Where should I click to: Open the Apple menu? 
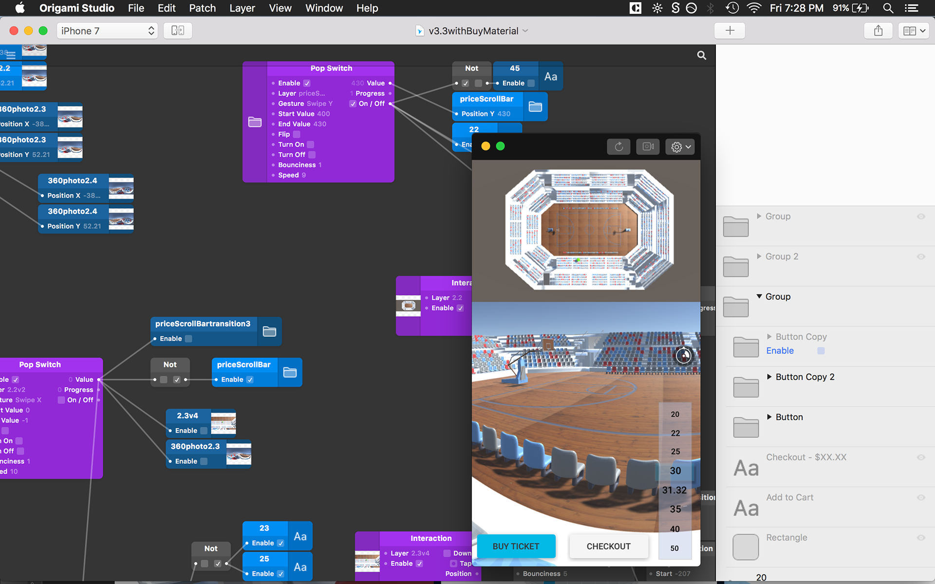[x=19, y=8]
